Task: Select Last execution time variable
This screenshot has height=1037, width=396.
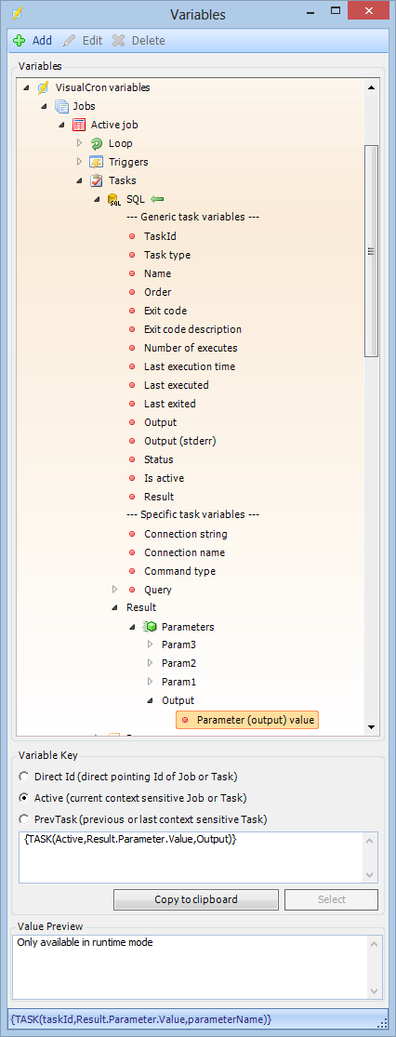Action: coord(189,366)
